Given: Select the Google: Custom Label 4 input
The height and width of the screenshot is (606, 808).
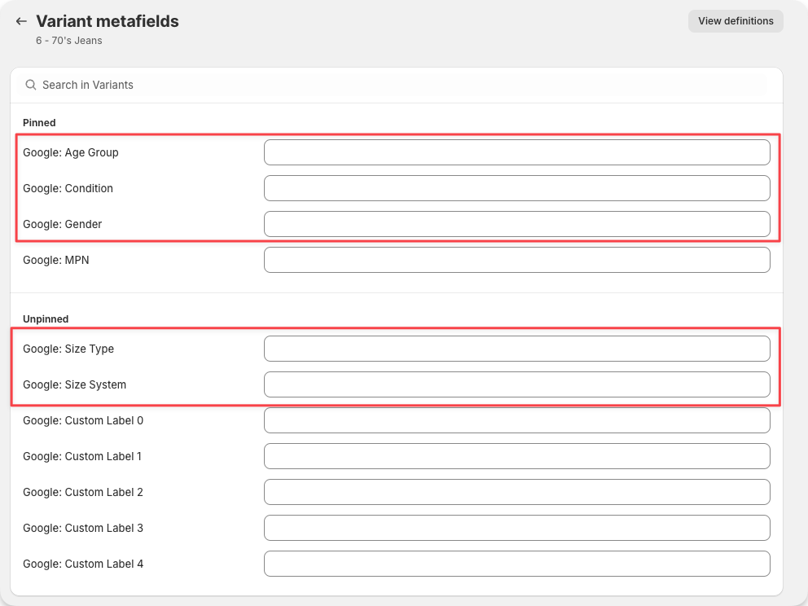Looking at the screenshot, I should 516,564.
